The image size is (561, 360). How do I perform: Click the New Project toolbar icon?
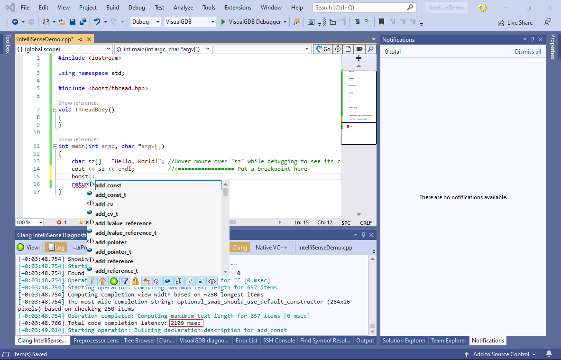(46, 22)
